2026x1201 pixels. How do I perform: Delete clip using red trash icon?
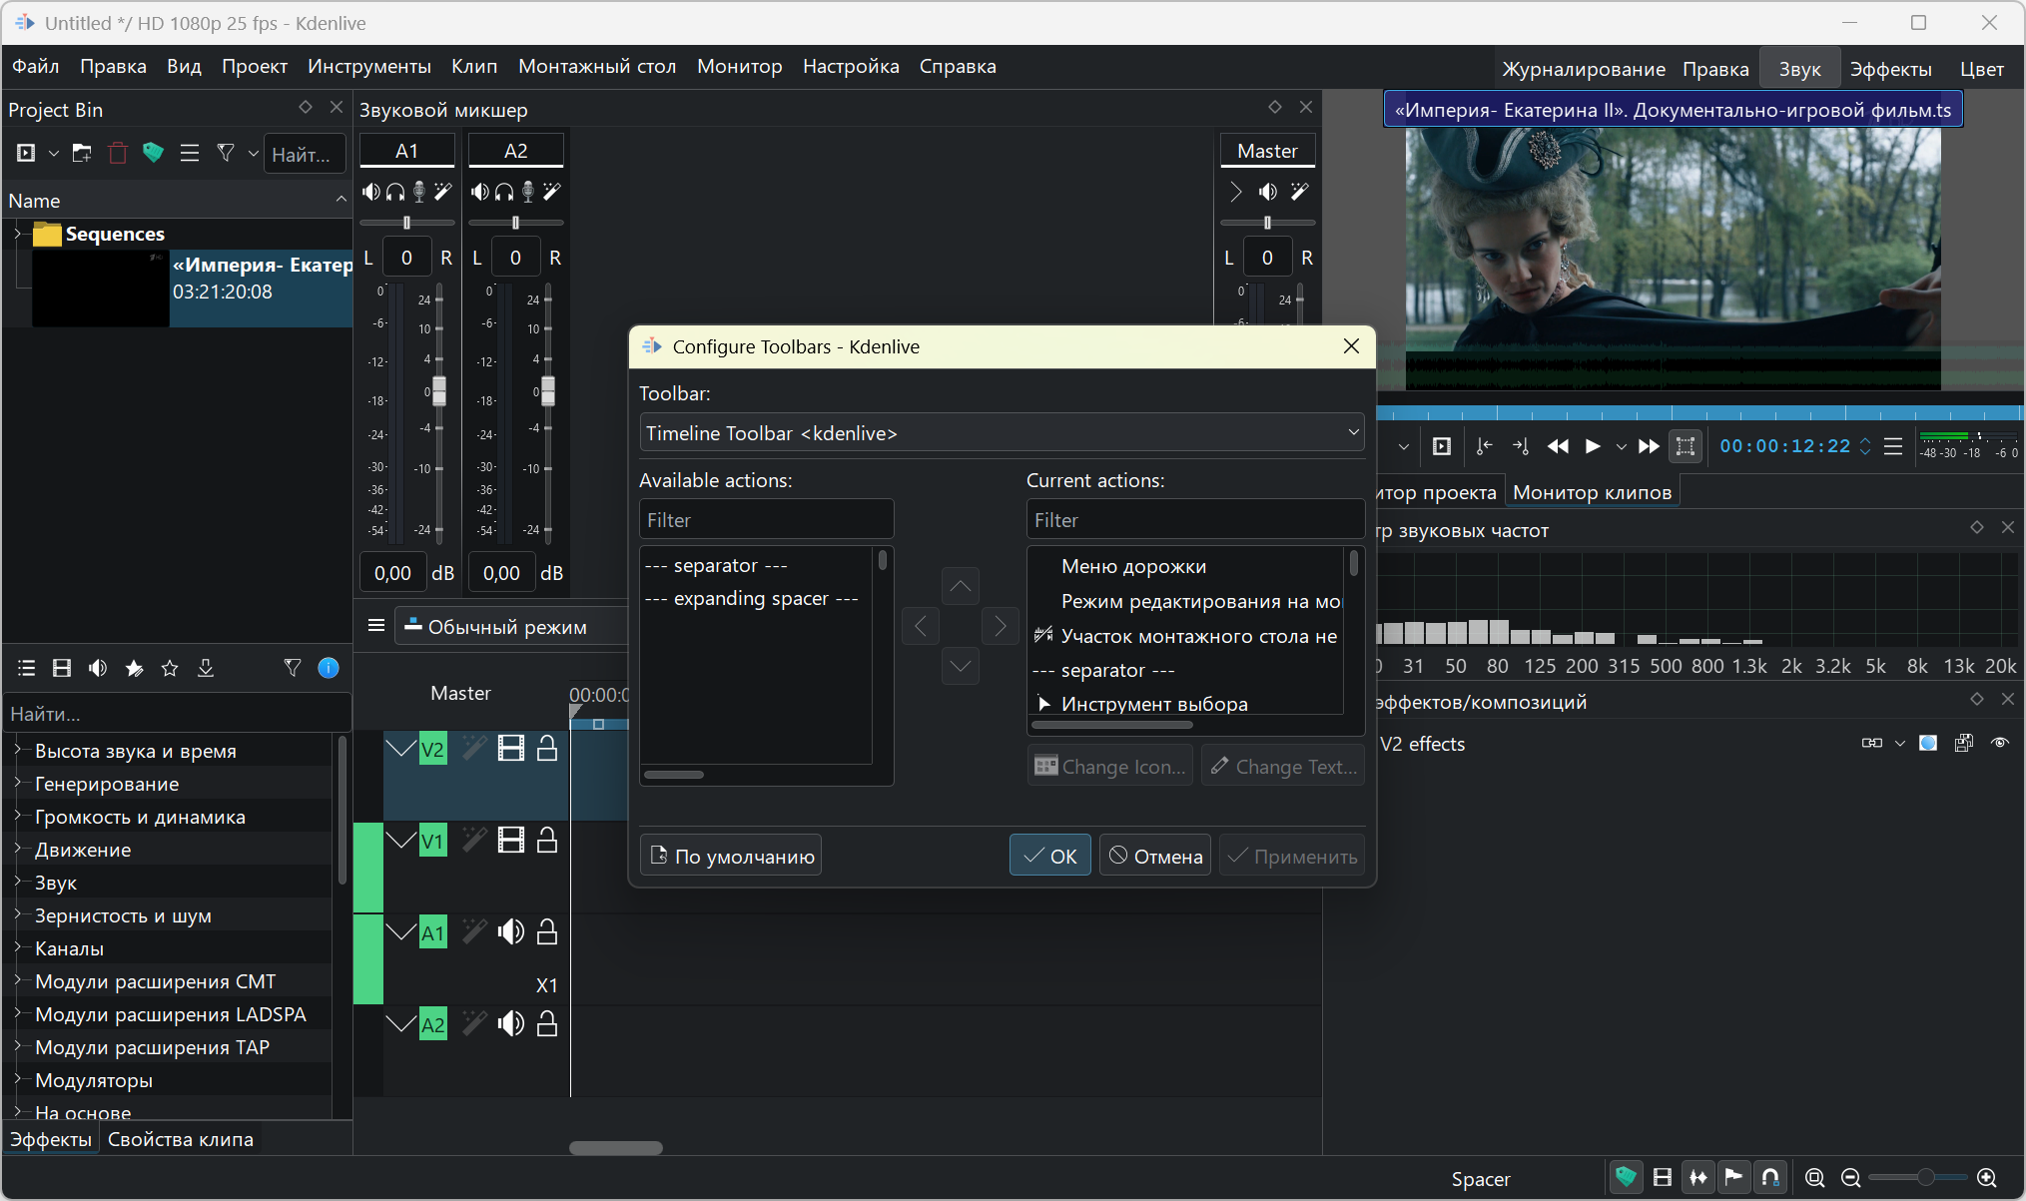(x=118, y=154)
